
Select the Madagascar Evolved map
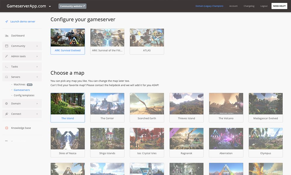point(265,108)
